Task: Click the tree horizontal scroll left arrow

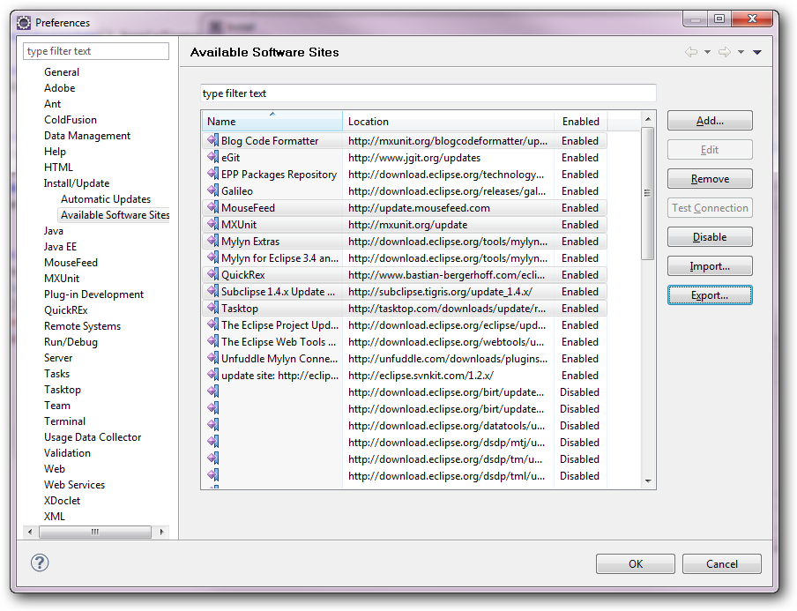Action: click(x=30, y=532)
